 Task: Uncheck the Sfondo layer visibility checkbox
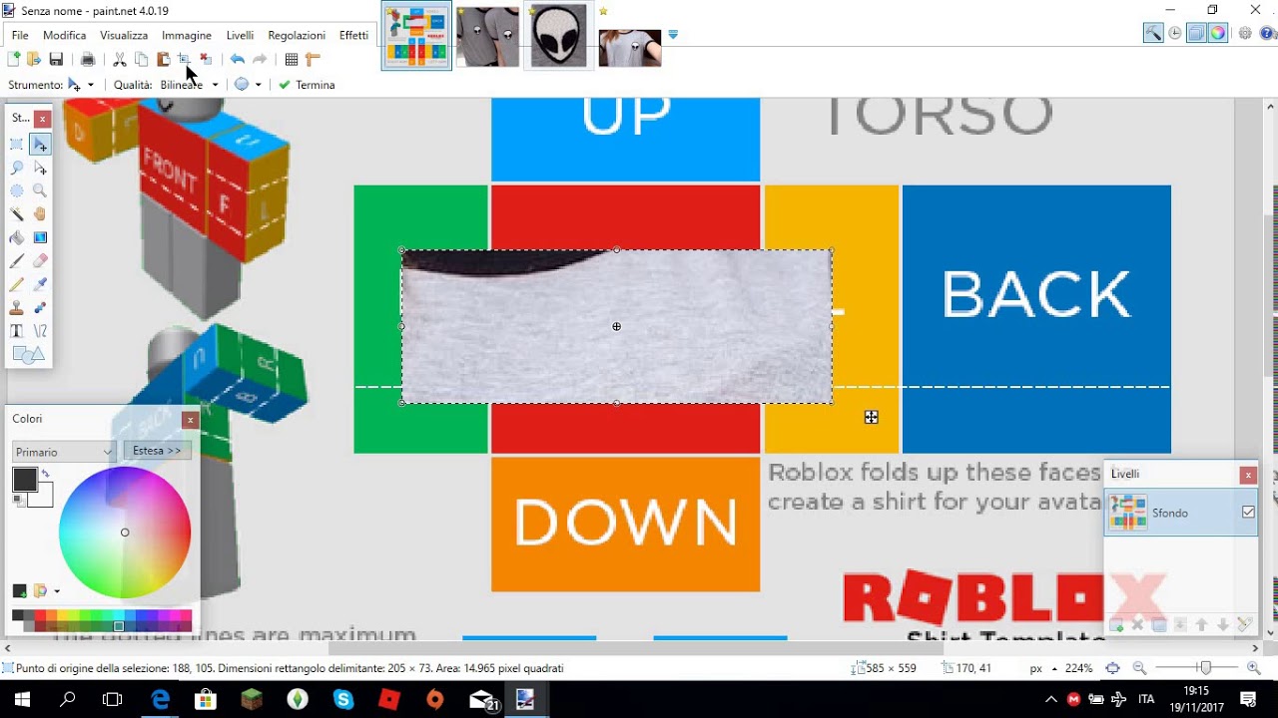pyautogui.click(x=1248, y=513)
